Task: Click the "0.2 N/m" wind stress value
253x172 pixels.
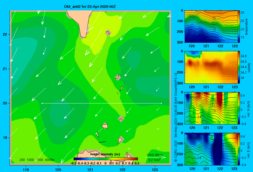Action: pyautogui.click(x=154, y=160)
